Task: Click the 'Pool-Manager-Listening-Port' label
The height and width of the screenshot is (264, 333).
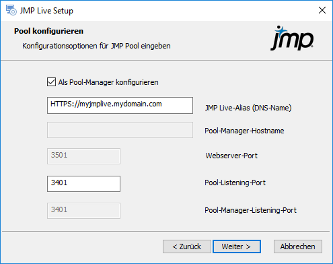Action: (x=250, y=210)
